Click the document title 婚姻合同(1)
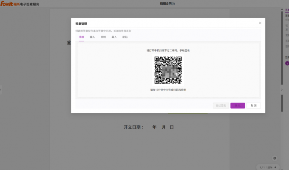 pos(167,3)
